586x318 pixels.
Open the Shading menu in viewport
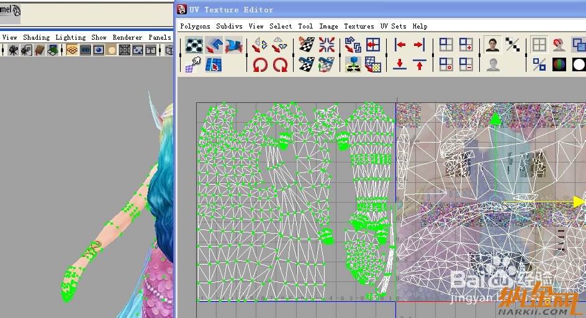(x=36, y=37)
